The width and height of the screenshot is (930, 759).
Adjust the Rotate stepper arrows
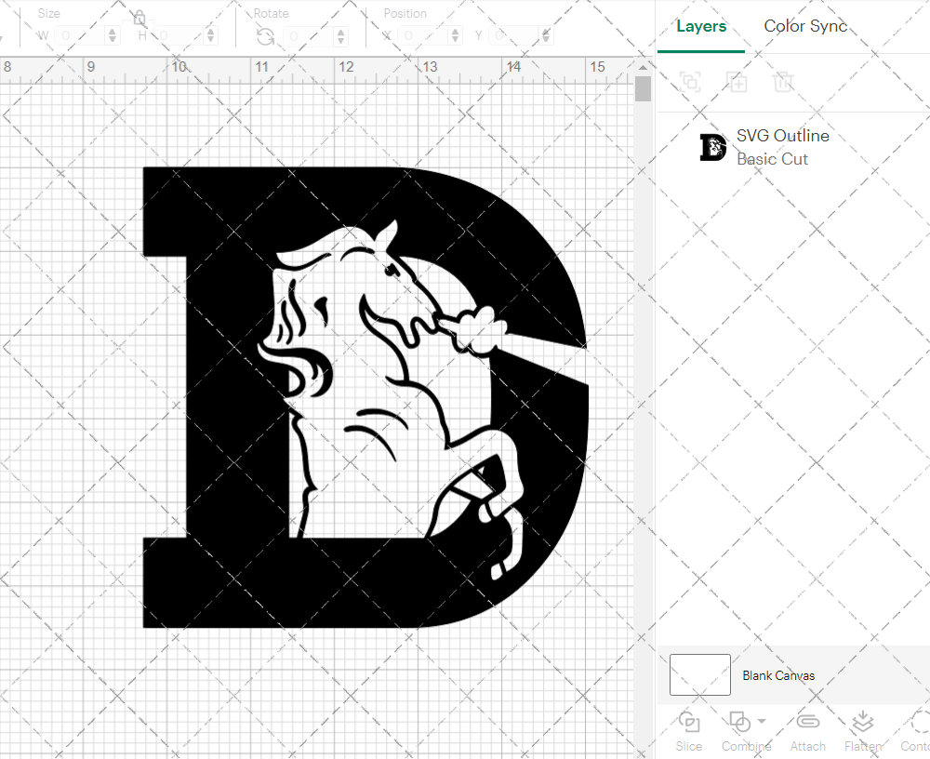(341, 36)
